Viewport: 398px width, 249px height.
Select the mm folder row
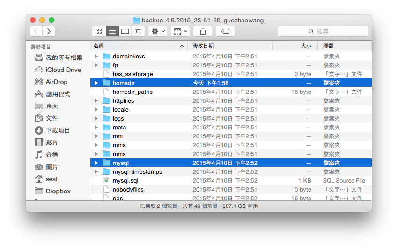coord(231,136)
